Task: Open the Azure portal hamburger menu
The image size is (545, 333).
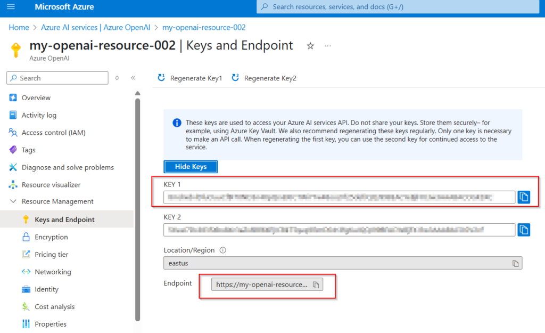Action: click(x=11, y=6)
